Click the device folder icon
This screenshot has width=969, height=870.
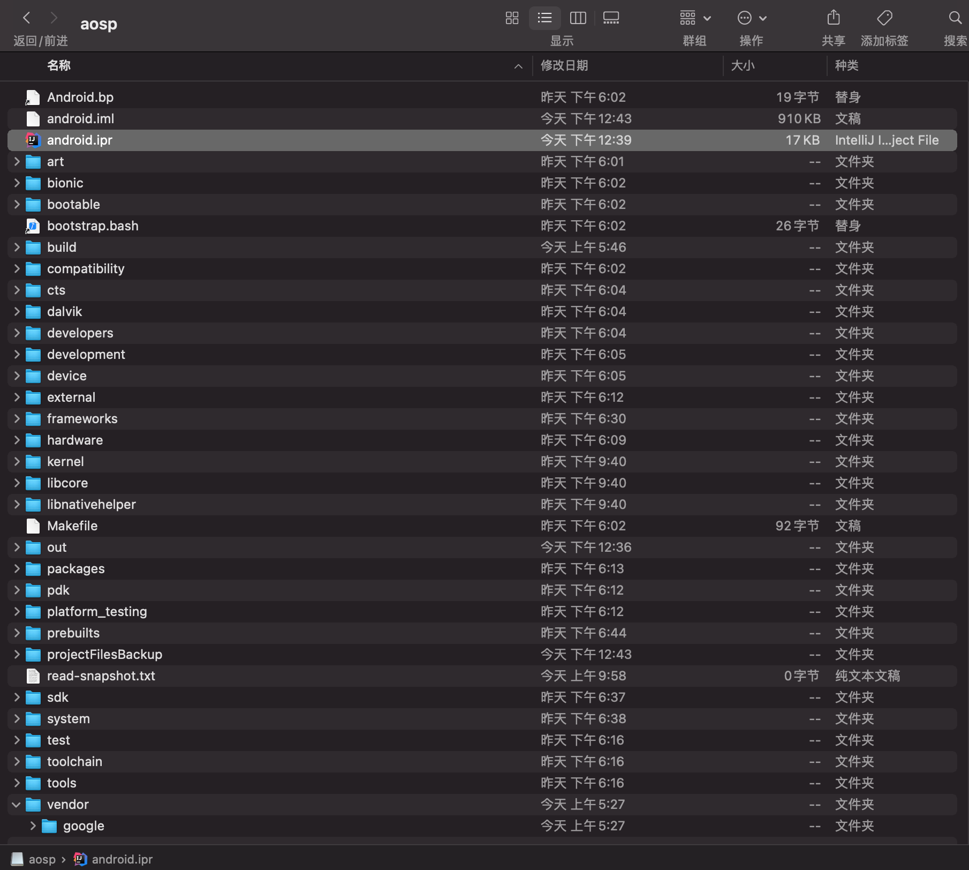click(x=33, y=376)
